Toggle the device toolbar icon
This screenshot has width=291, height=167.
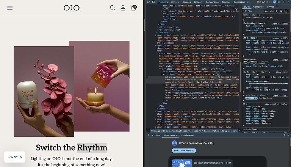click(x=153, y=2)
